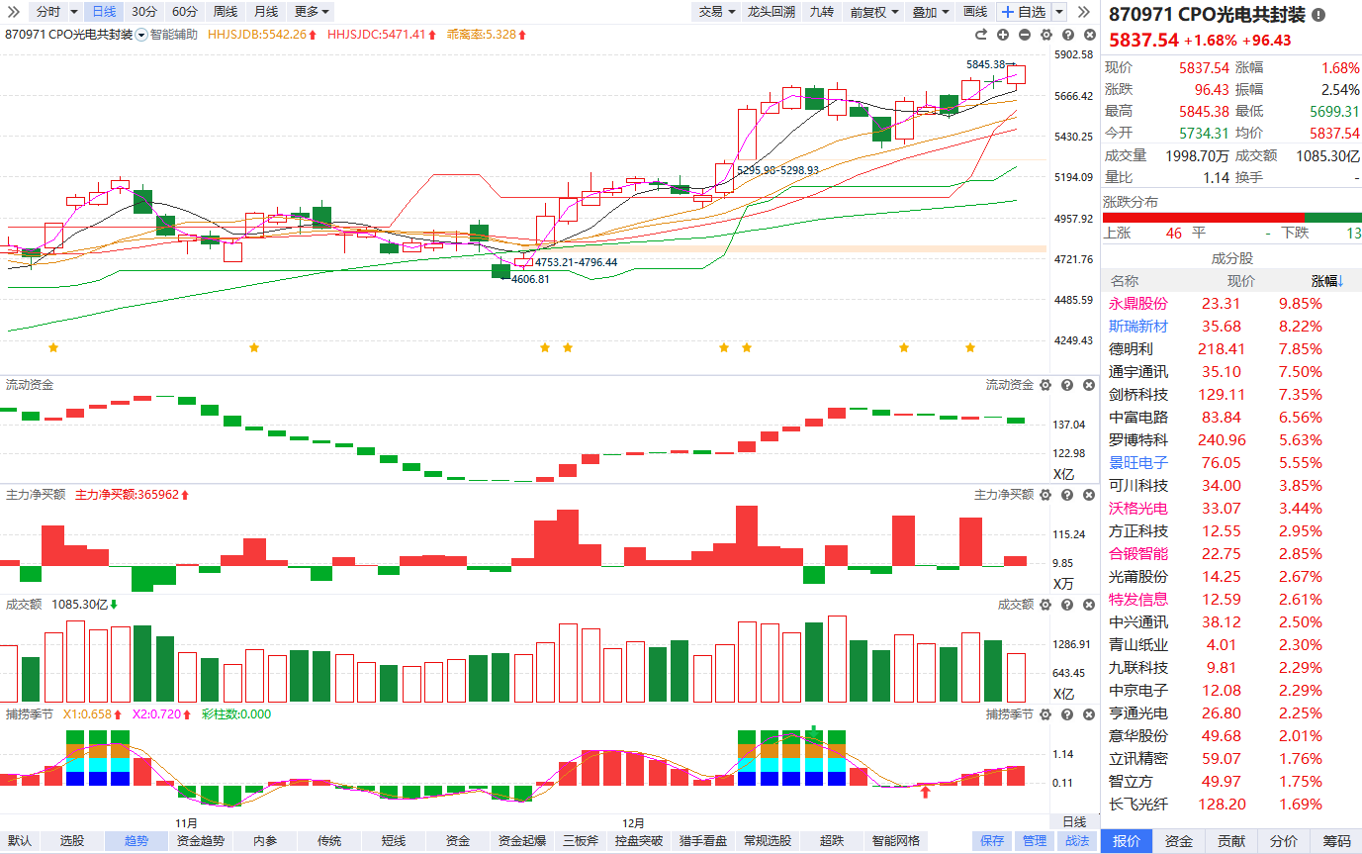The image size is (1362, 854).
Task: Click the zoom-out minus icon above main chart
Action: [x=1024, y=35]
